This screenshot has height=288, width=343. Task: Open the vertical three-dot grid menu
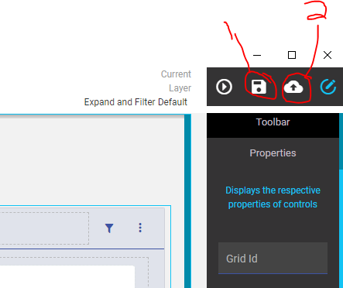tap(140, 228)
